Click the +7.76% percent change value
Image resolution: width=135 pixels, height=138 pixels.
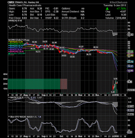tap(121, 9)
